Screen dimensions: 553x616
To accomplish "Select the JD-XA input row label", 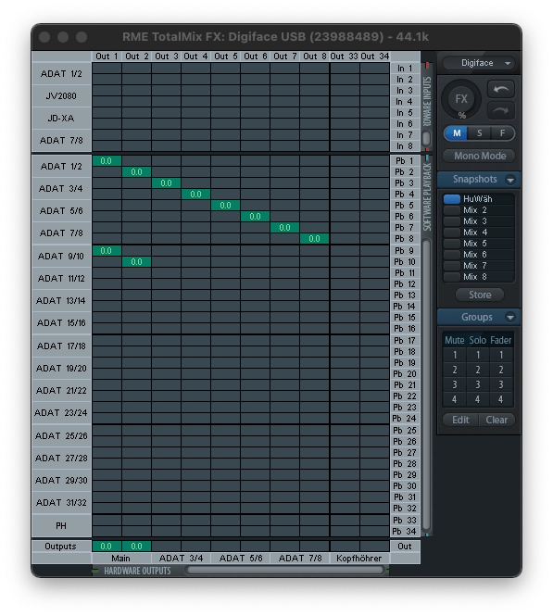I will pyautogui.click(x=61, y=118).
